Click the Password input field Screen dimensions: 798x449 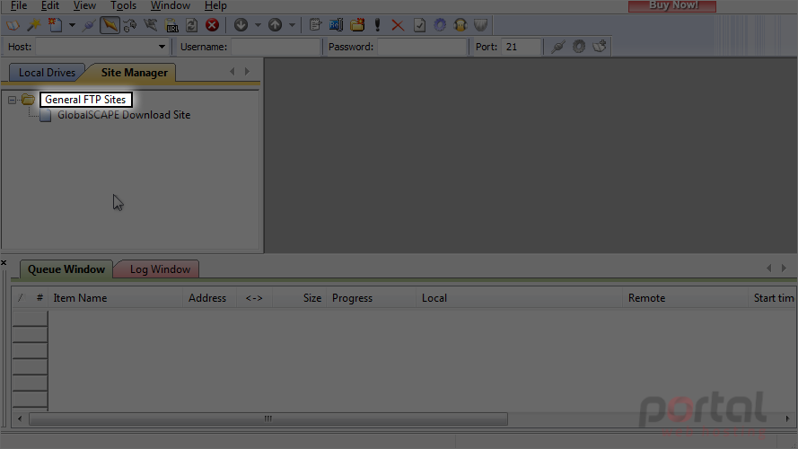point(421,47)
